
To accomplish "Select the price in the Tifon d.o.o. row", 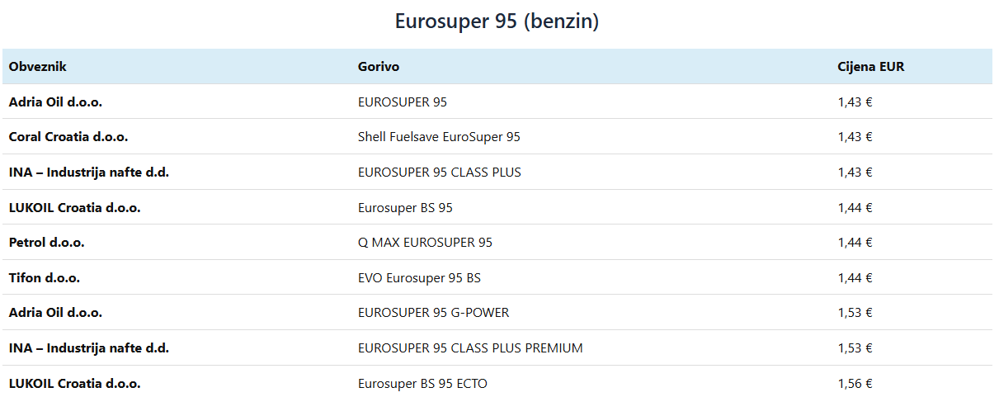I will pos(855,278).
